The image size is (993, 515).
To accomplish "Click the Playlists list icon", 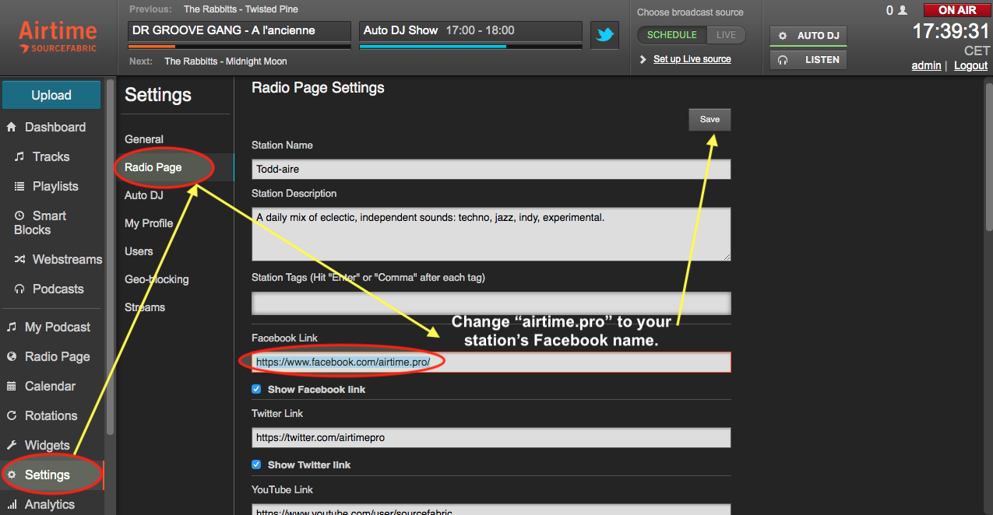I will 19,186.
